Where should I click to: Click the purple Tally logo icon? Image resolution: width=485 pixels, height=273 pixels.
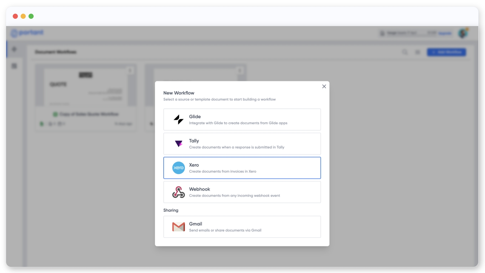click(x=179, y=143)
